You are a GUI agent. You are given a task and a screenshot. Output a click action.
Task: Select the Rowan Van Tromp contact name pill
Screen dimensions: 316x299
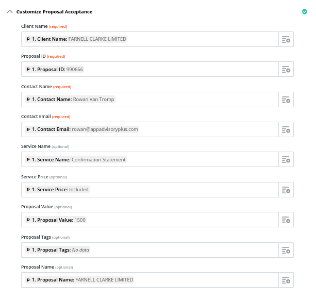(70, 99)
